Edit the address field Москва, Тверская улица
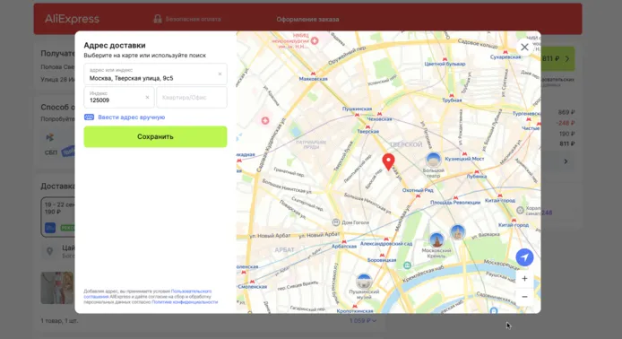This screenshot has height=339, width=622. 155,74
